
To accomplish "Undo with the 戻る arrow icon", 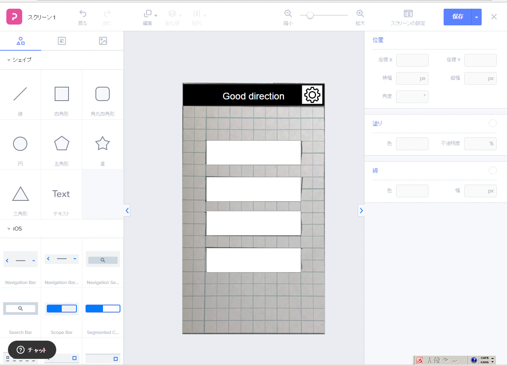I will [82, 13].
